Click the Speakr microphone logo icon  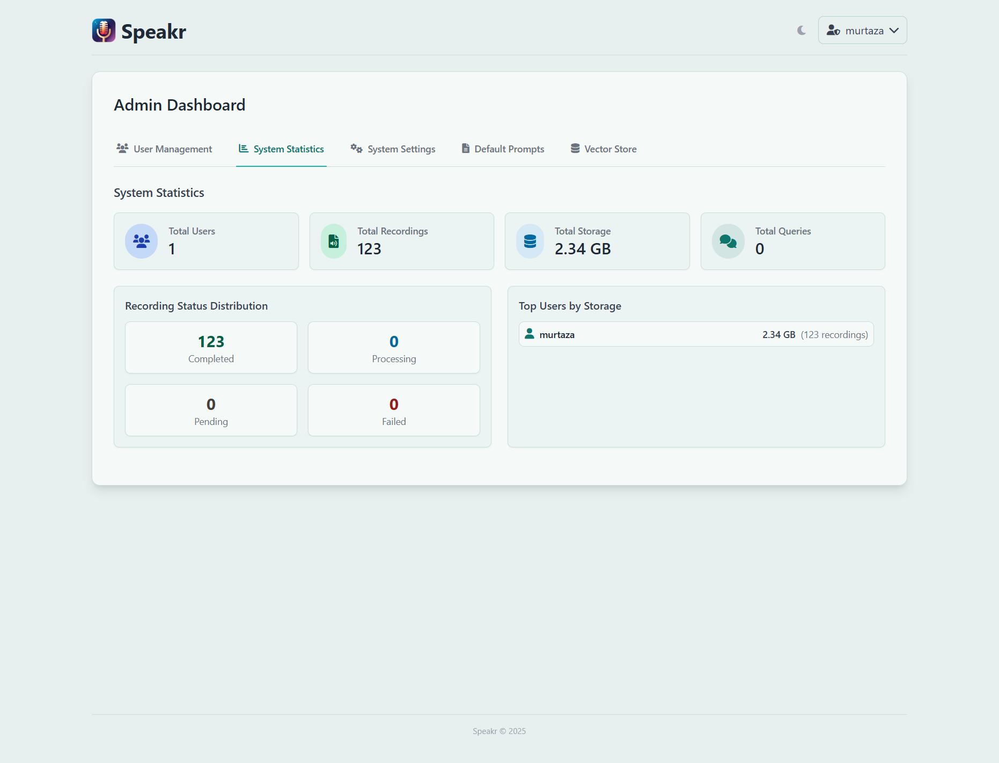[104, 31]
